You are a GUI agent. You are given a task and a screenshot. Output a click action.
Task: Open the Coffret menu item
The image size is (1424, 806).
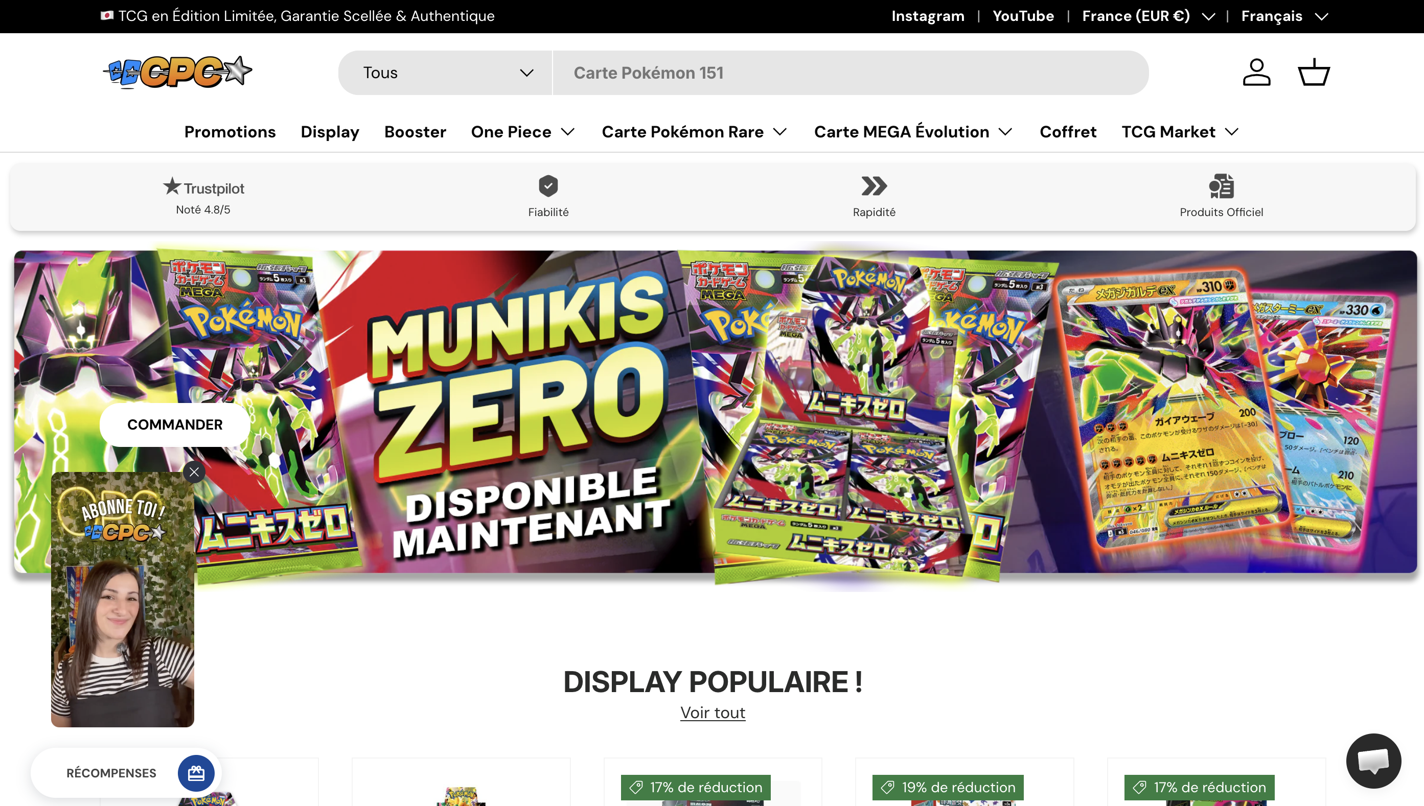pyautogui.click(x=1068, y=132)
